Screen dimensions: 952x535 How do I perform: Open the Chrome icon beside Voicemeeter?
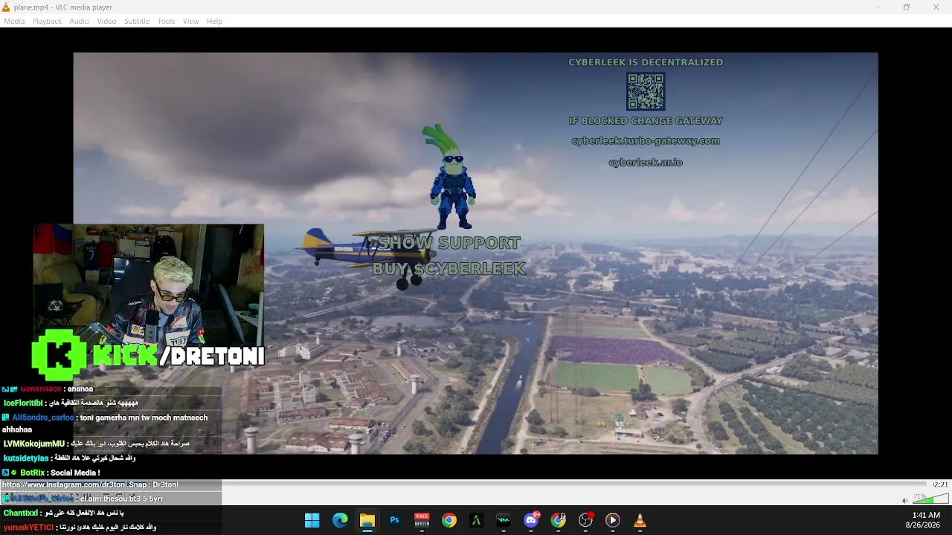coord(449,520)
